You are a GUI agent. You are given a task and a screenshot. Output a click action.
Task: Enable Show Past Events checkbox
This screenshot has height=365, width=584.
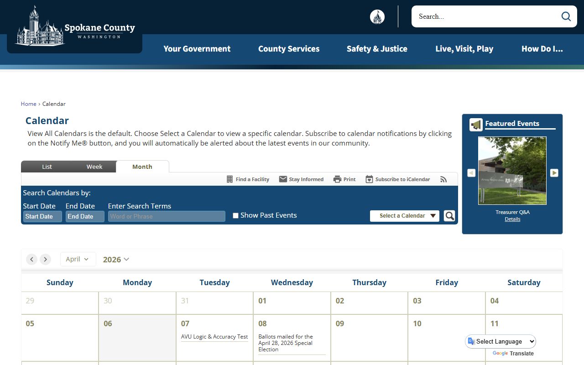[236, 216]
